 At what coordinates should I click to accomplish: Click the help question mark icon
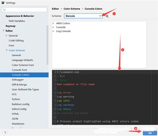[5, 133]
